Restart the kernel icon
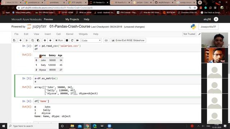This screenshot has height=129, width=230. (72, 40)
